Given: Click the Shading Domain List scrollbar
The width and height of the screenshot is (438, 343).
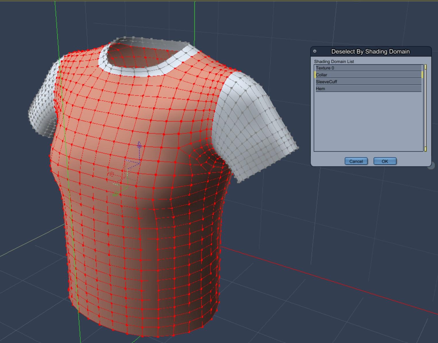Looking at the screenshot, I should (425, 108).
